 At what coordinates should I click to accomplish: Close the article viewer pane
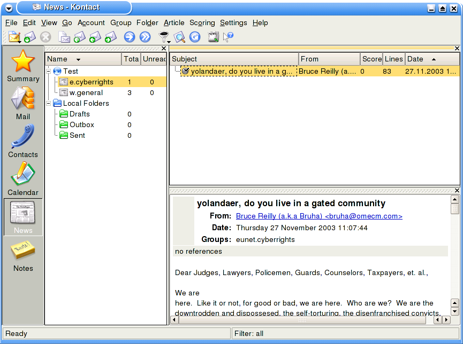457,190
